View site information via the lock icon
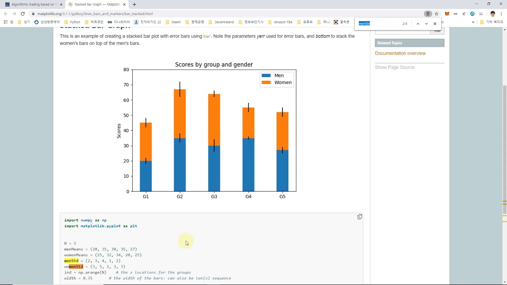Viewport: 507px width, 285px height. [33, 14]
